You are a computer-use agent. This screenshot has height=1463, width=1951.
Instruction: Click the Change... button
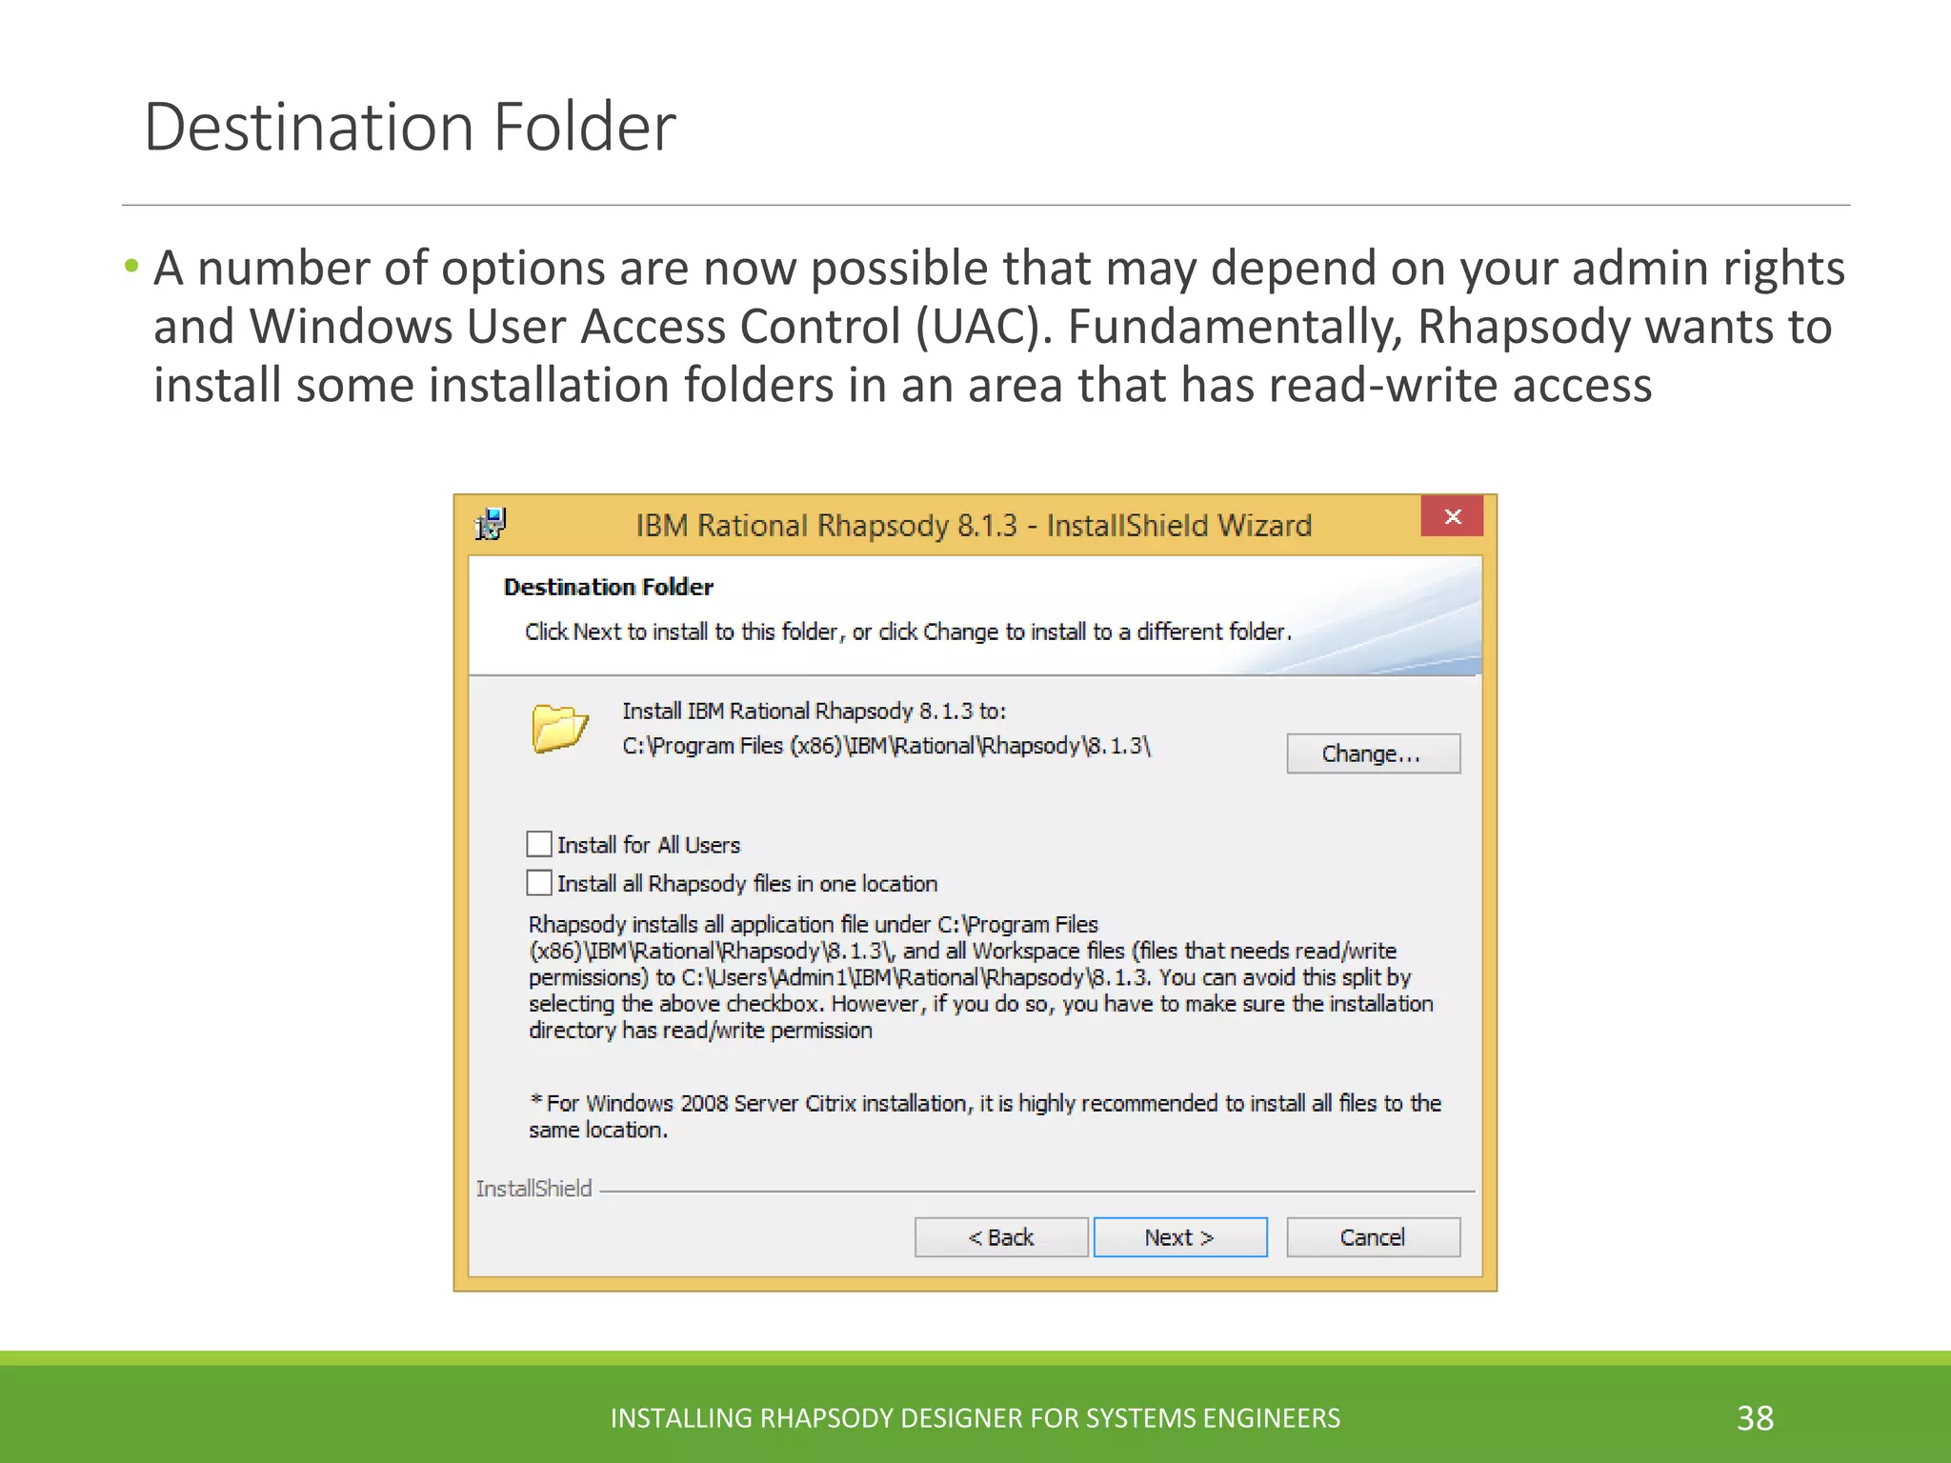point(1373,753)
